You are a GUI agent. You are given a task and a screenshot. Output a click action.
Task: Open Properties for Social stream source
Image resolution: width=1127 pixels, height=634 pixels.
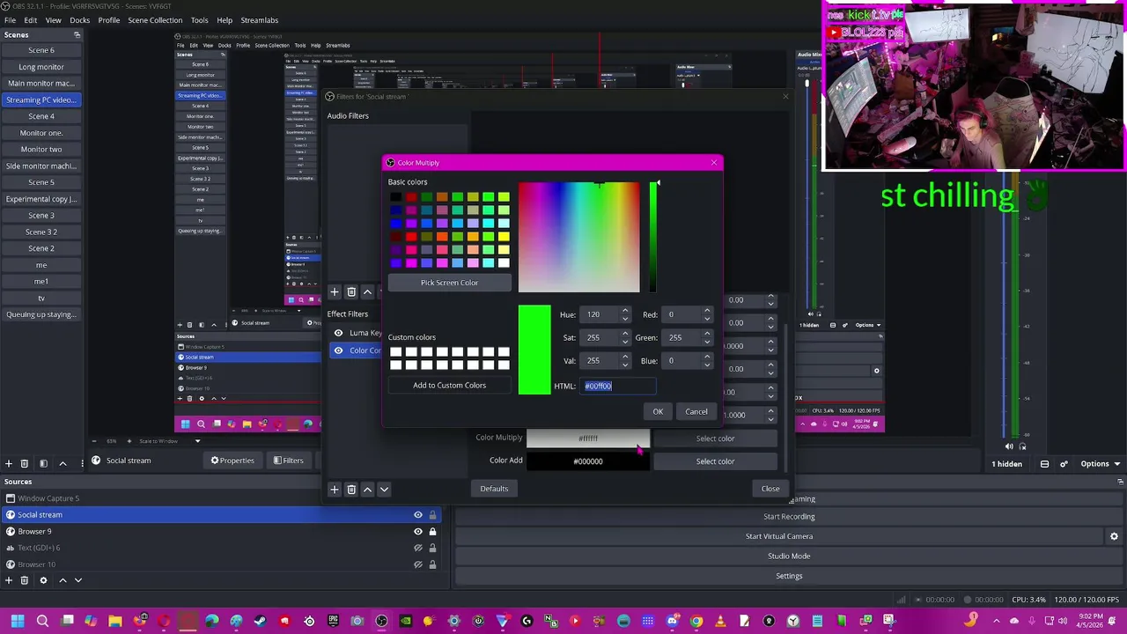232,461
